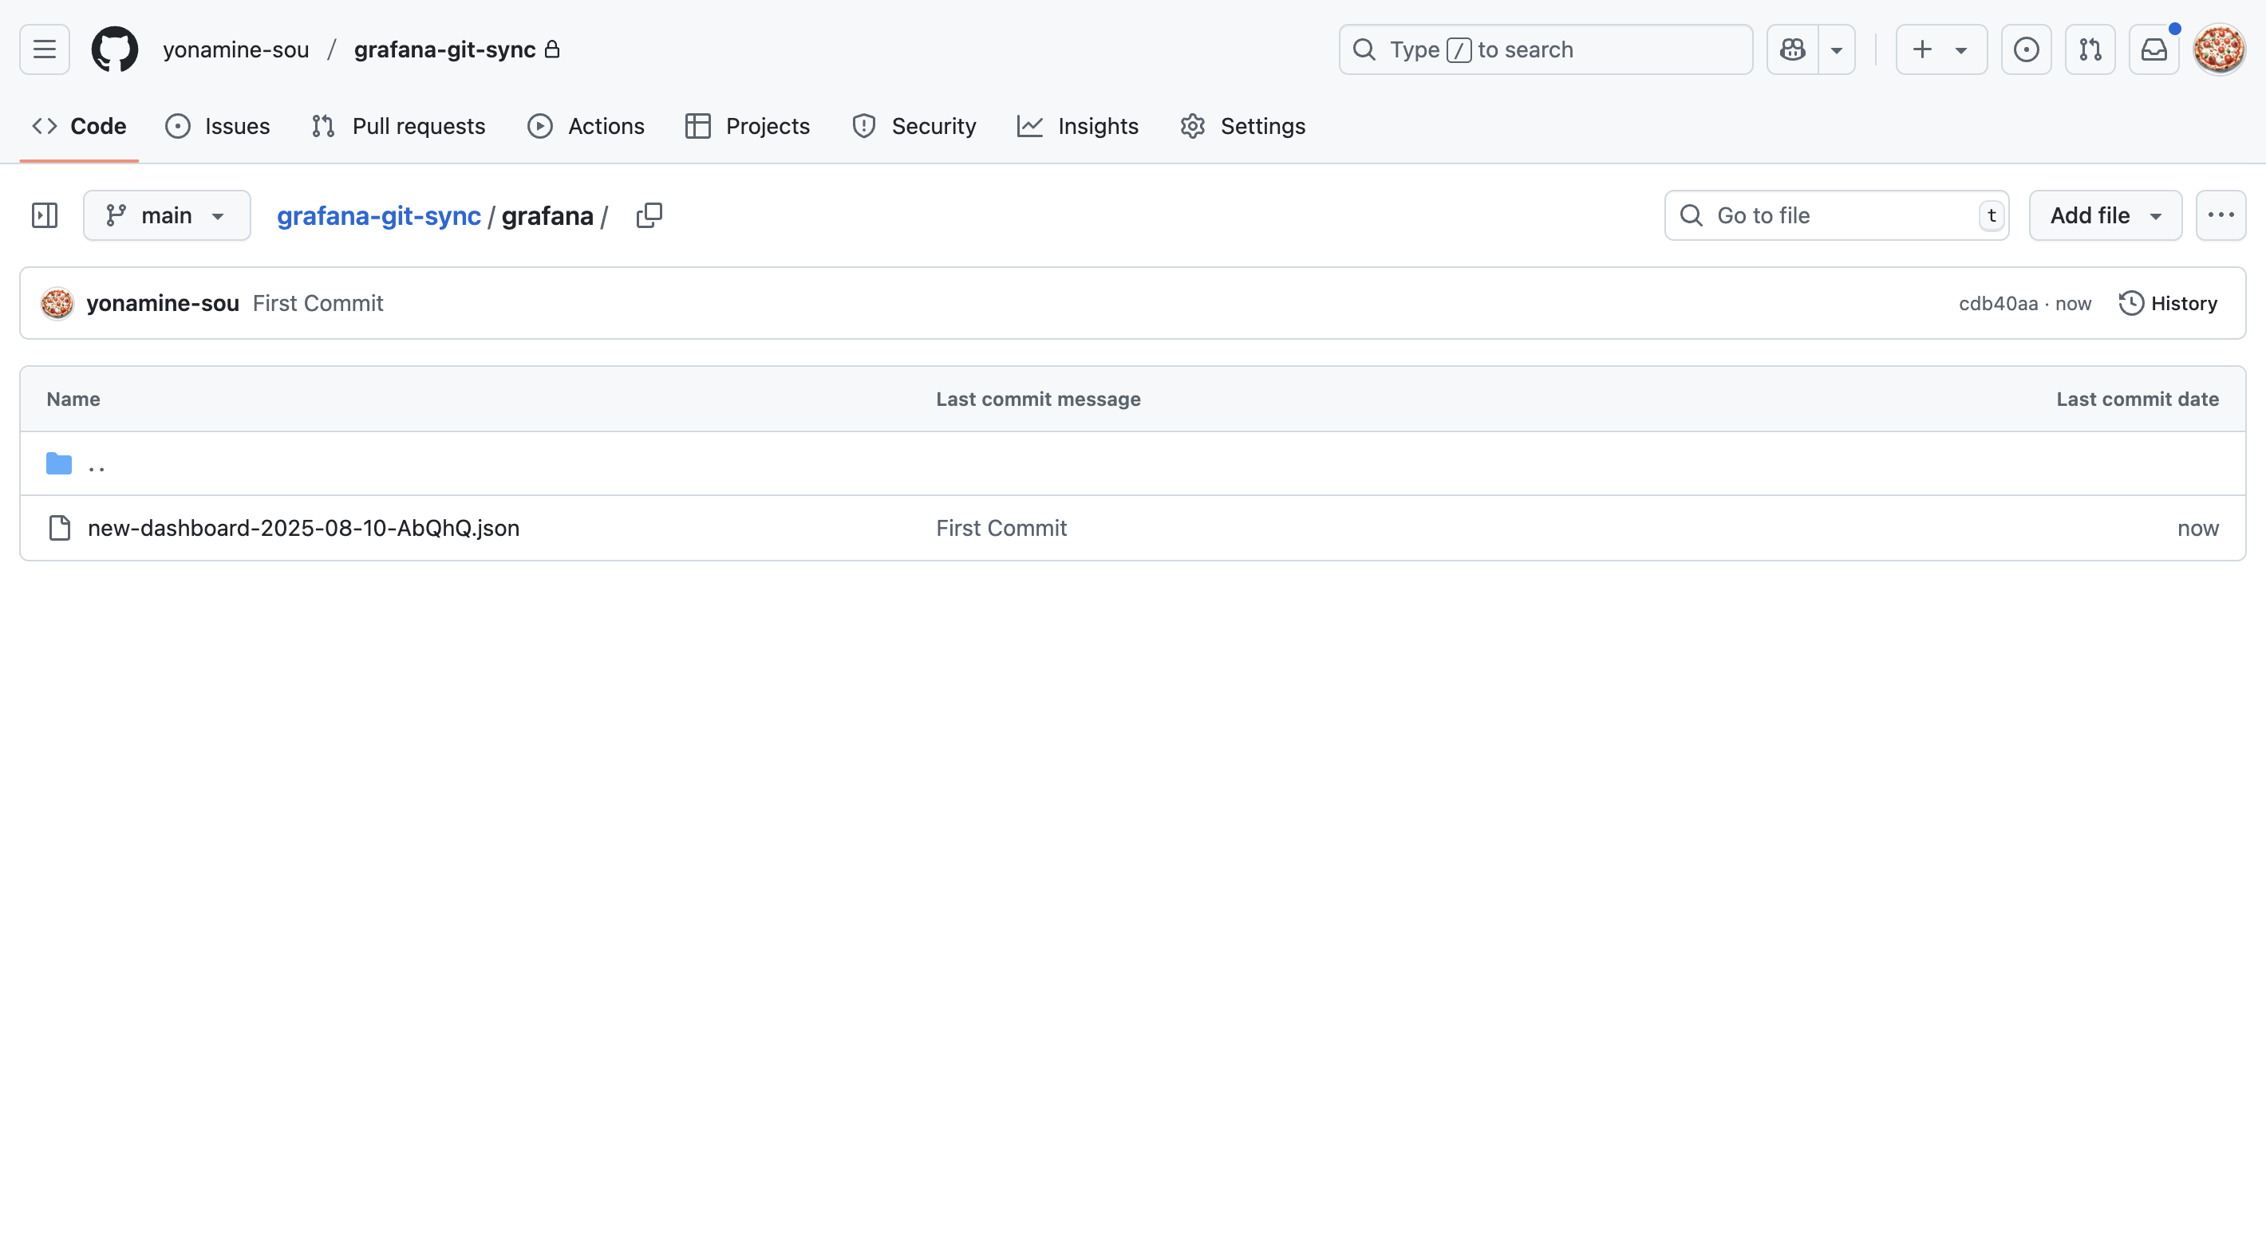Screen dimensions: 2266x1244
Task: Open the Pull requests icon in the top header
Action: [2090, 49]
